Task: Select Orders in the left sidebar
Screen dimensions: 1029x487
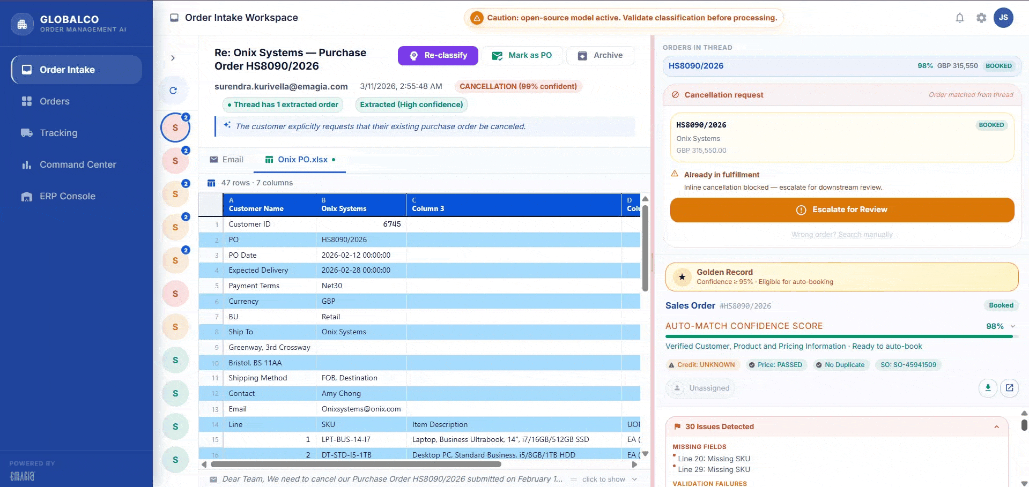Action: 54,101
